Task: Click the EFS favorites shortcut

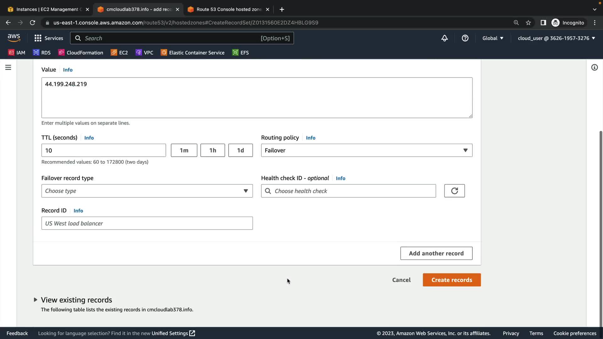Action: click(241, 53)
